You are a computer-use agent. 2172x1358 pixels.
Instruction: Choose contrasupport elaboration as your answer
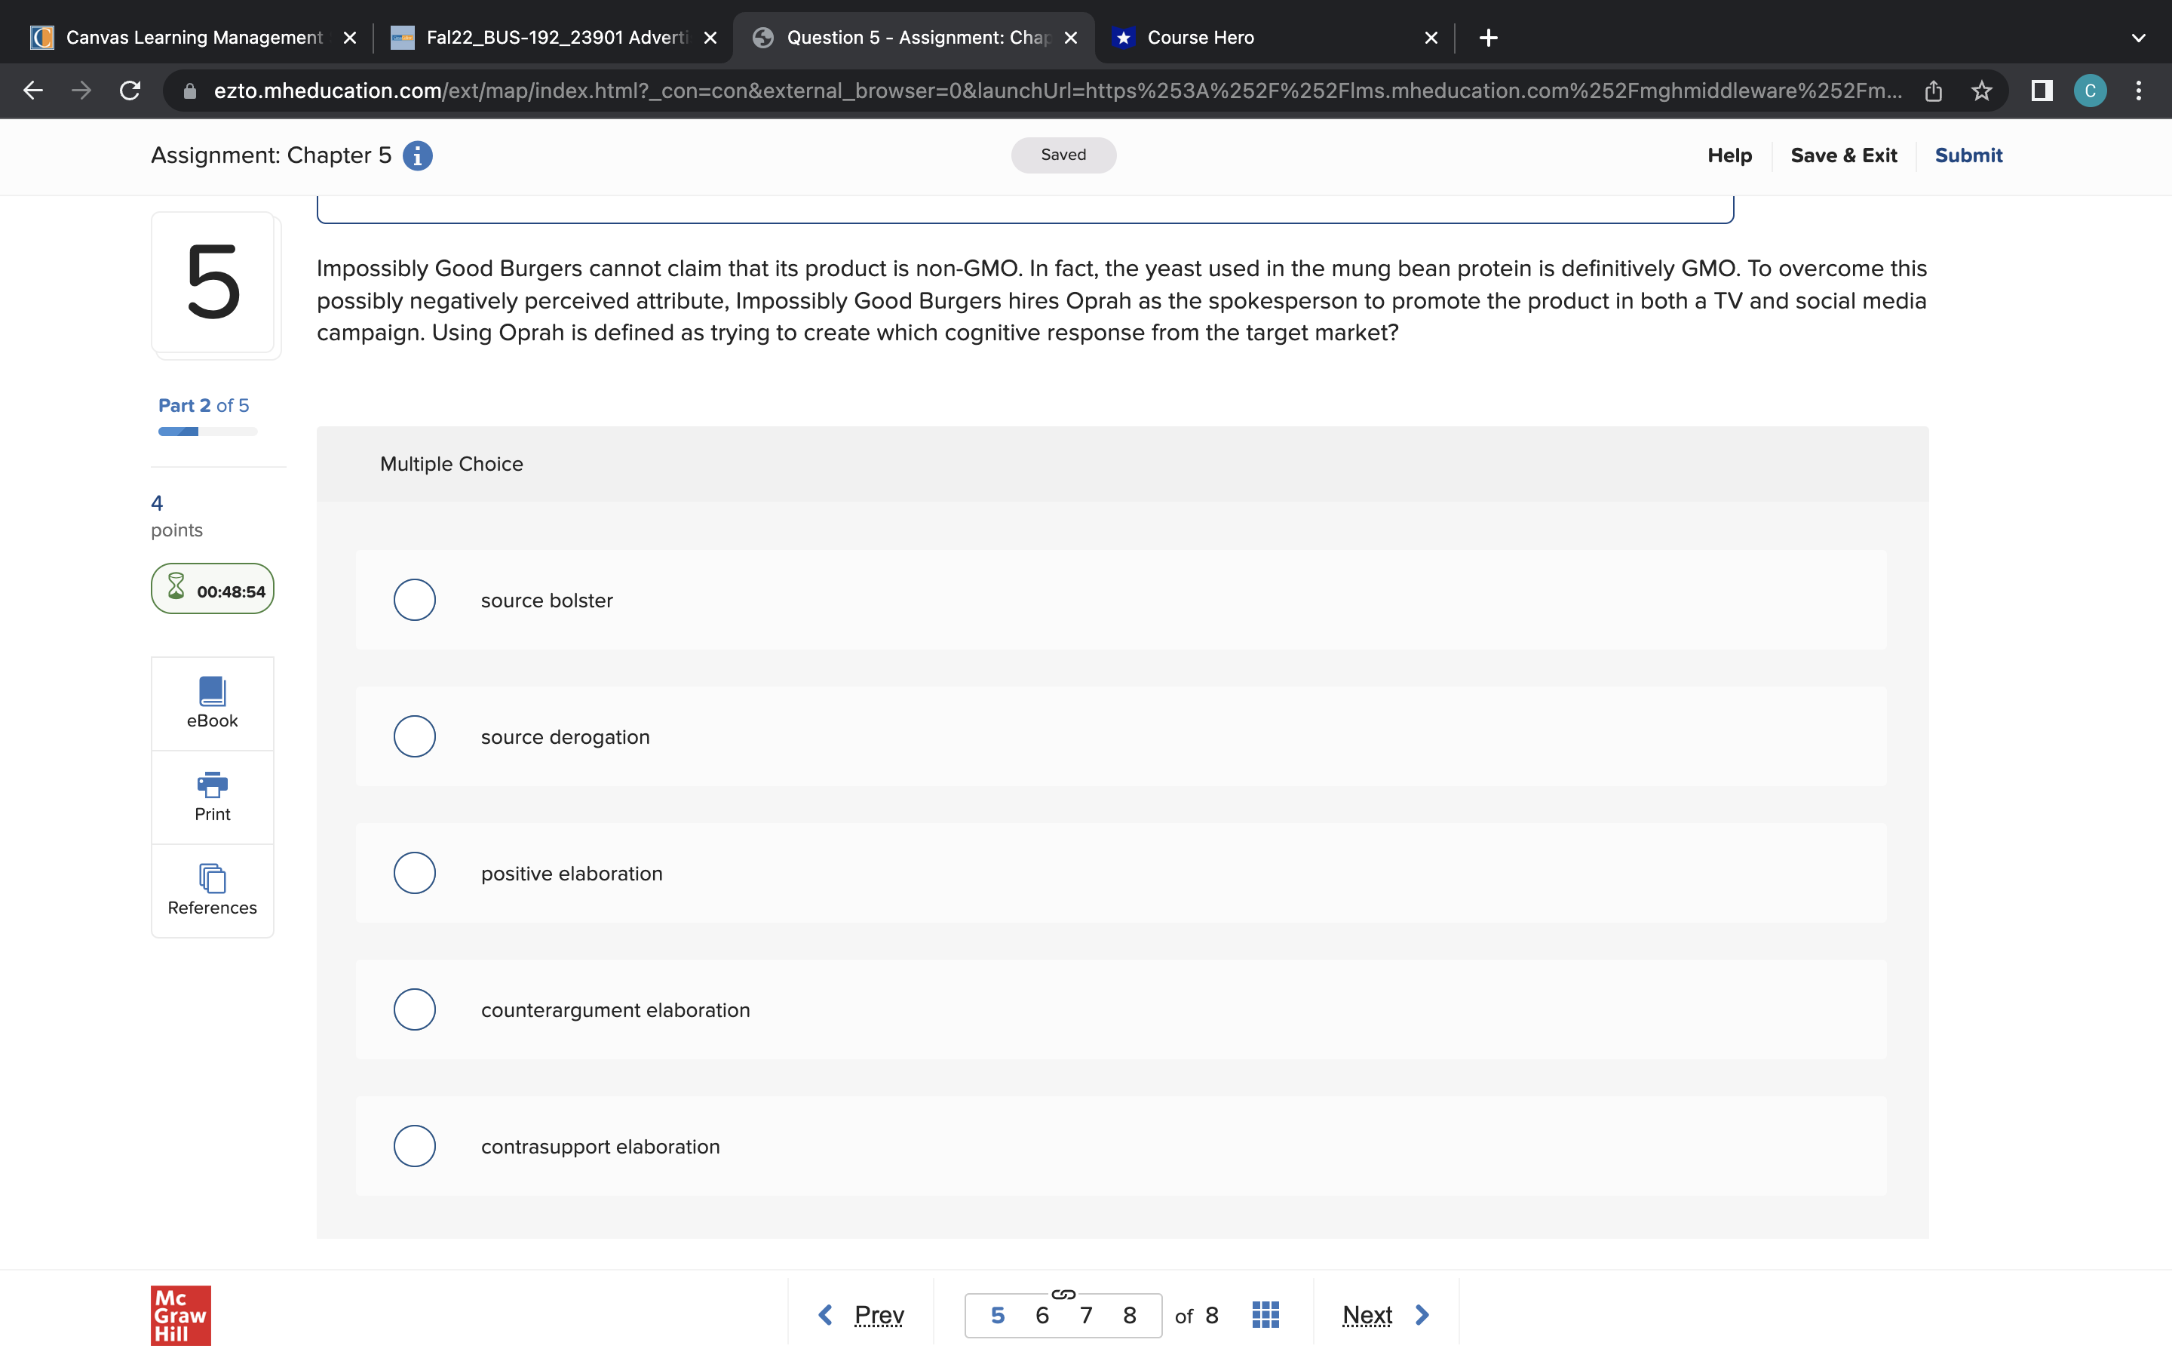click(414, 1145)
